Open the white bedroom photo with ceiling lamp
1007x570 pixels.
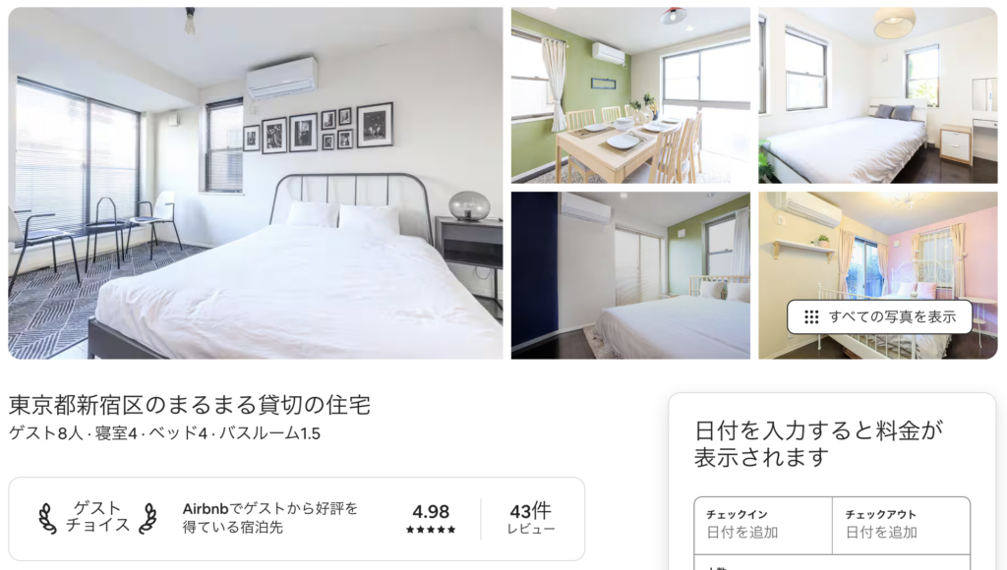pos(878,95)
